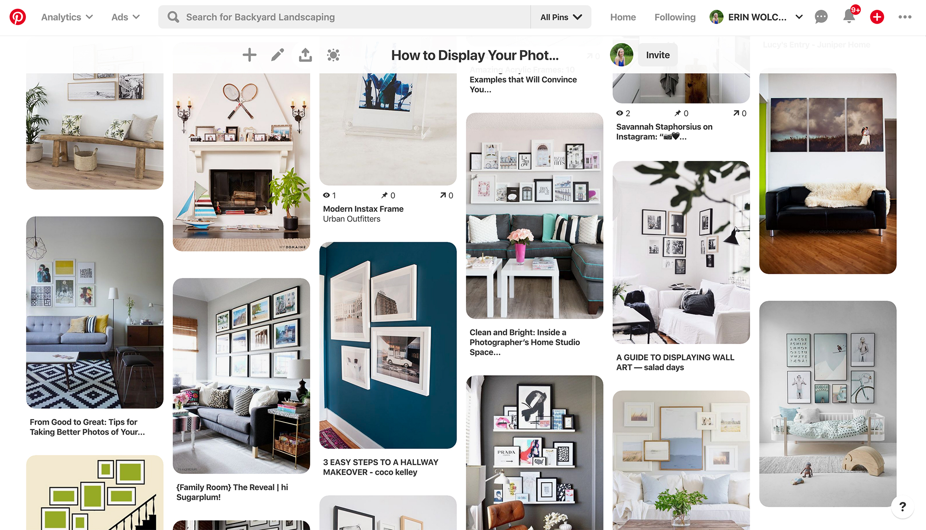Open messaging via chat bubble icon
Screen dimensions: 926x530
pyautogui.click(x=820, y=17)
